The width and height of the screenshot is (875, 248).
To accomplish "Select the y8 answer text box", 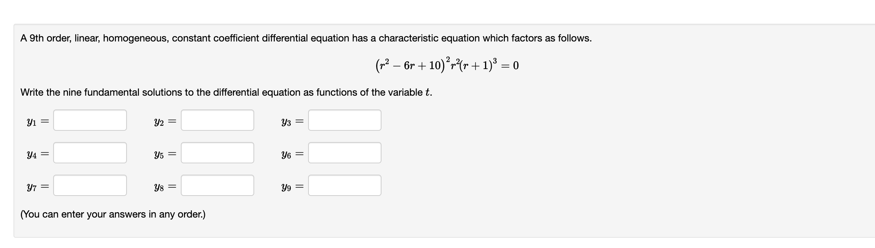I will click(217, 185).
